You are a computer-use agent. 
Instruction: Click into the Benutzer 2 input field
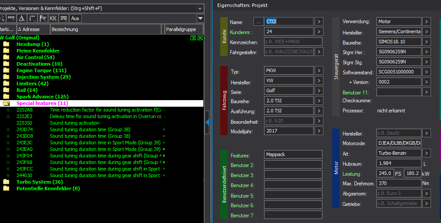point(293,164)
